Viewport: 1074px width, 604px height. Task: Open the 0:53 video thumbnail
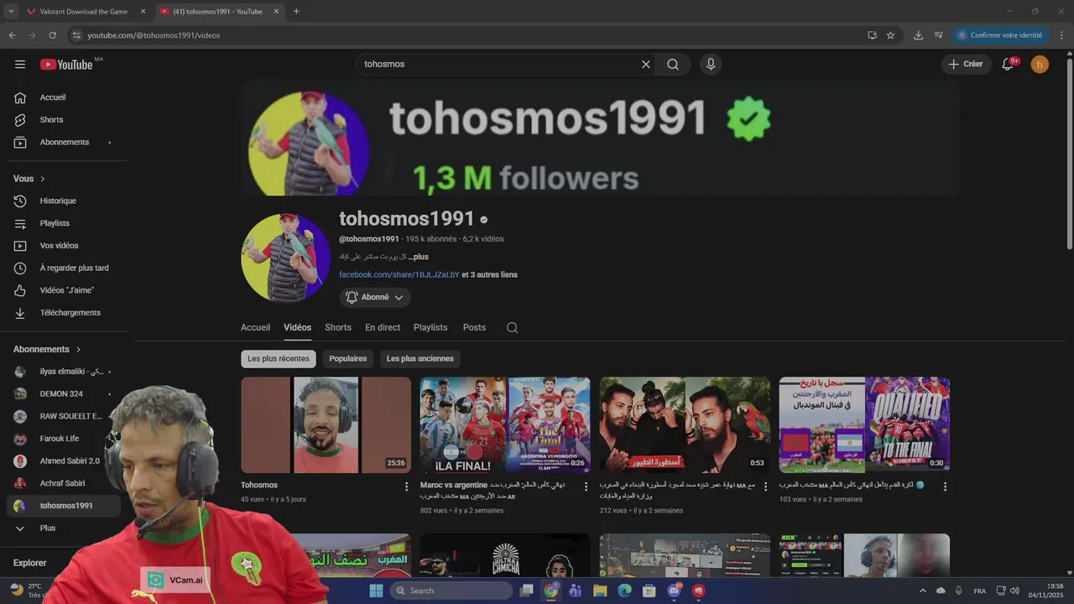[x=685, y=424]
